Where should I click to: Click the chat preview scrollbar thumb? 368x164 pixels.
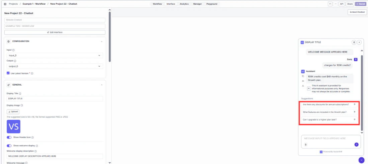(362, 93)
